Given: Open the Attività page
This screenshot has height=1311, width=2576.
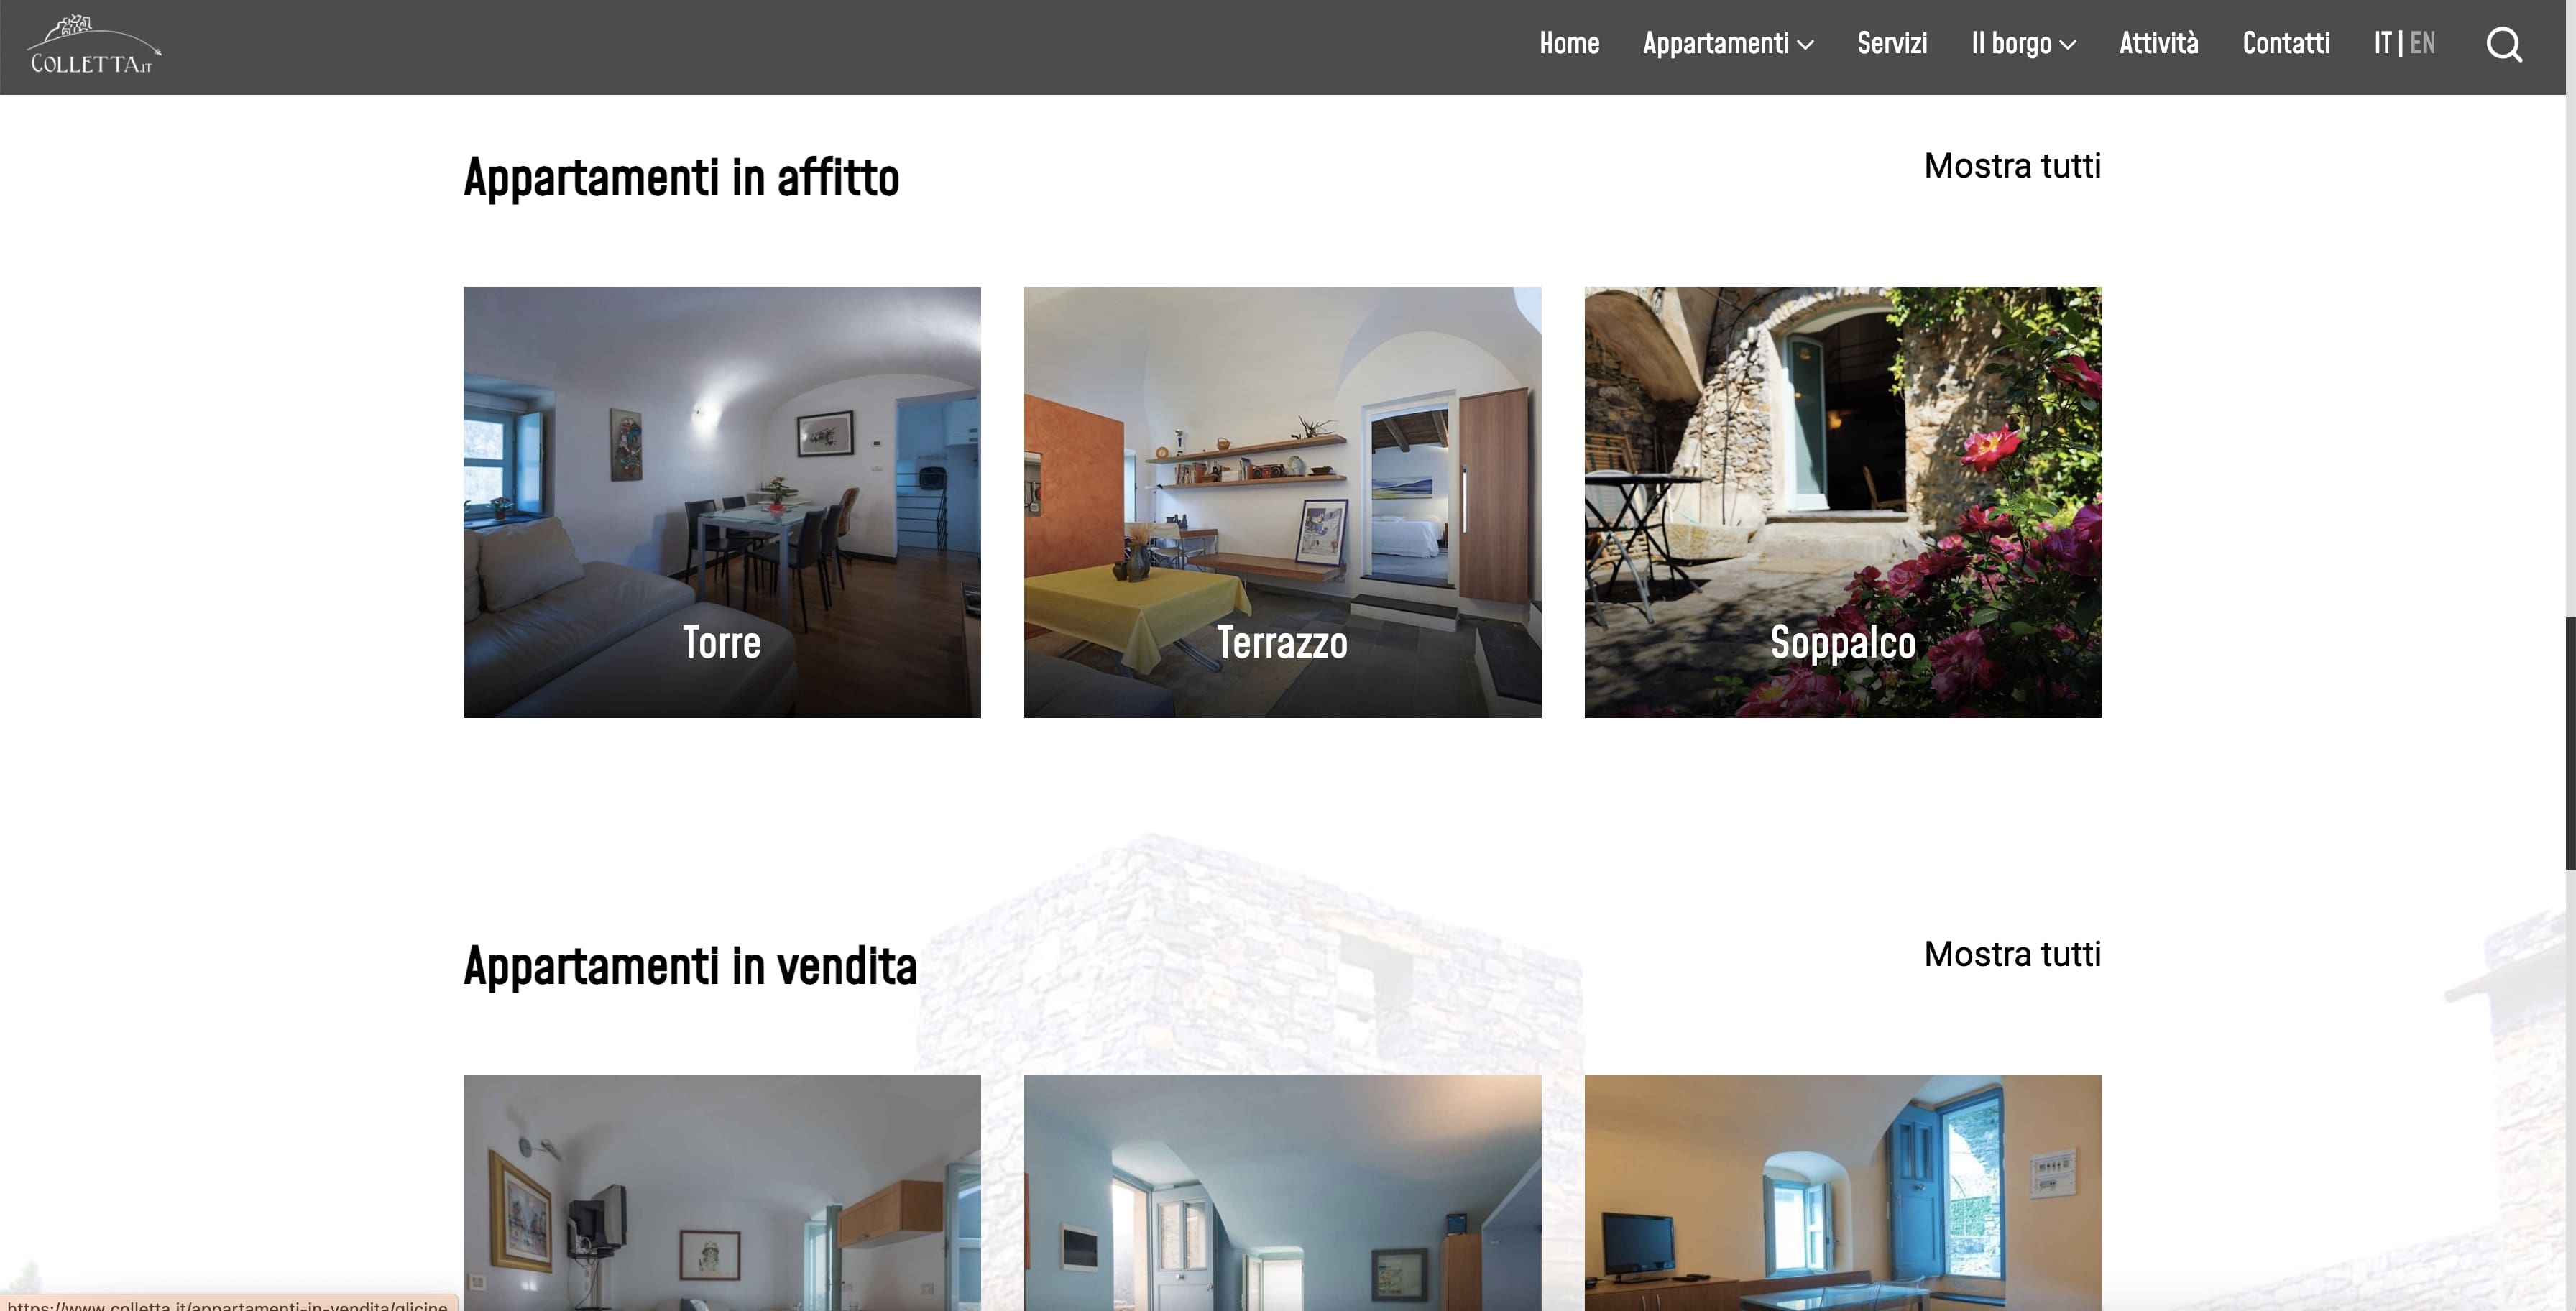Looking at the screenshot, I should click(2159, 43).
